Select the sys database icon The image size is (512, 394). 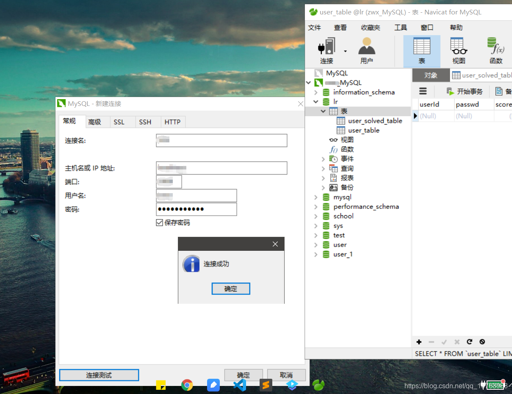pos(326,226)
